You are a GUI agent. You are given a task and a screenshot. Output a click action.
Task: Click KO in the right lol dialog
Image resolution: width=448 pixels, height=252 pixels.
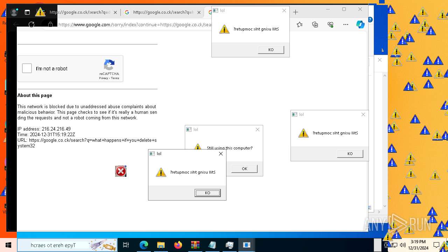350,154
